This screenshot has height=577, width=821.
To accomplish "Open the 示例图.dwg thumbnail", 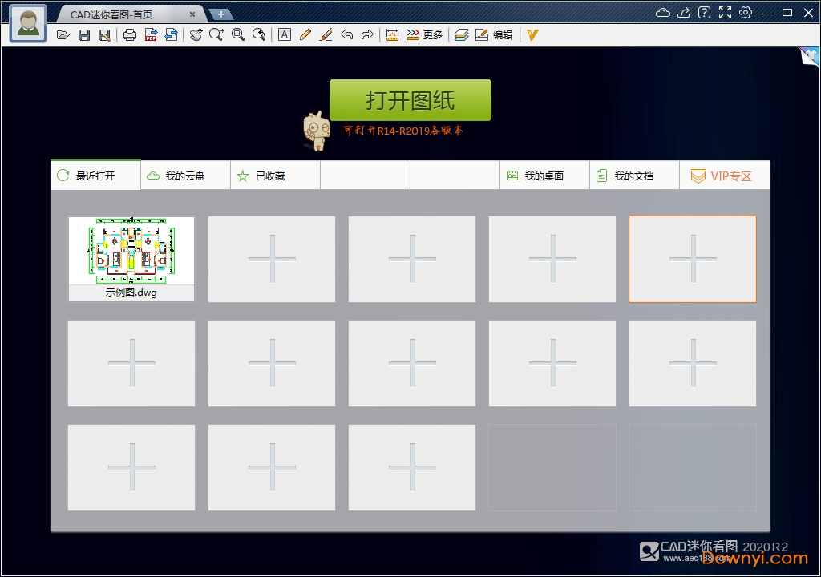I will click(131, 252).
